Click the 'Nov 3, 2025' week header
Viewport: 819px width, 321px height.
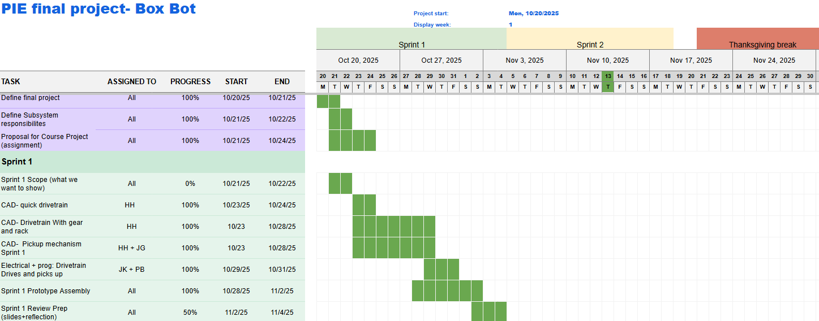coord(525,60)
